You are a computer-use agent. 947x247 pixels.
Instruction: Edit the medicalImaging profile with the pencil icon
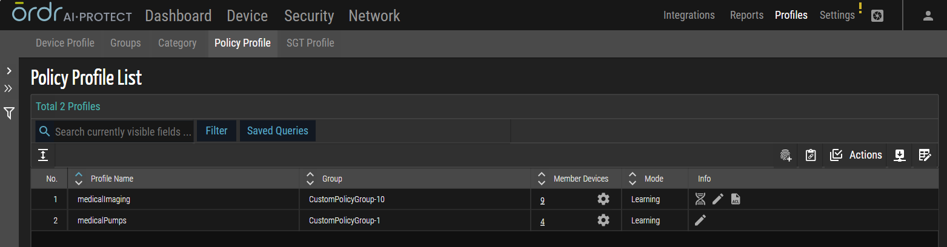coord(718,199)
